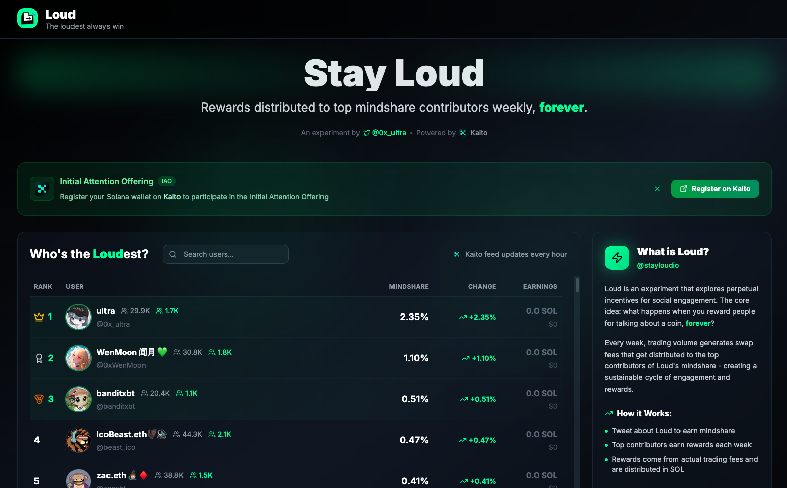Viewport: 787px width, 488px height.
Task: Click the MINDSHARE column header
Action: (x=409, y=287)
